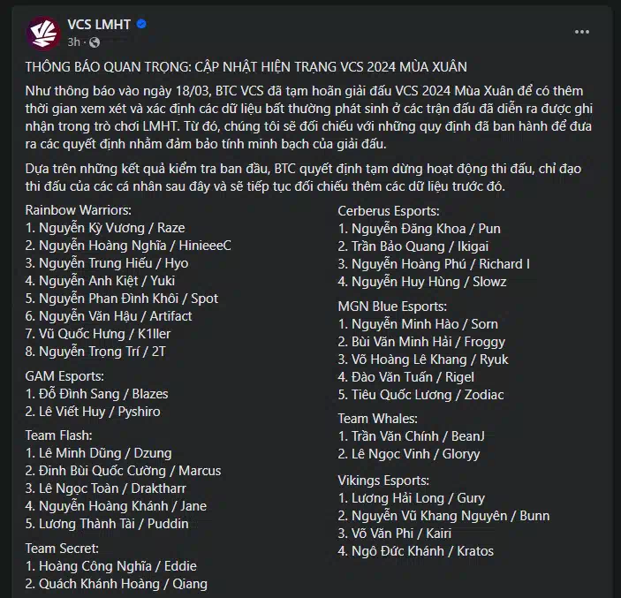The width and height of the screenshot is (621, 598).
Task: Open the VCS LMHT page name link
Action: [99, 25]
